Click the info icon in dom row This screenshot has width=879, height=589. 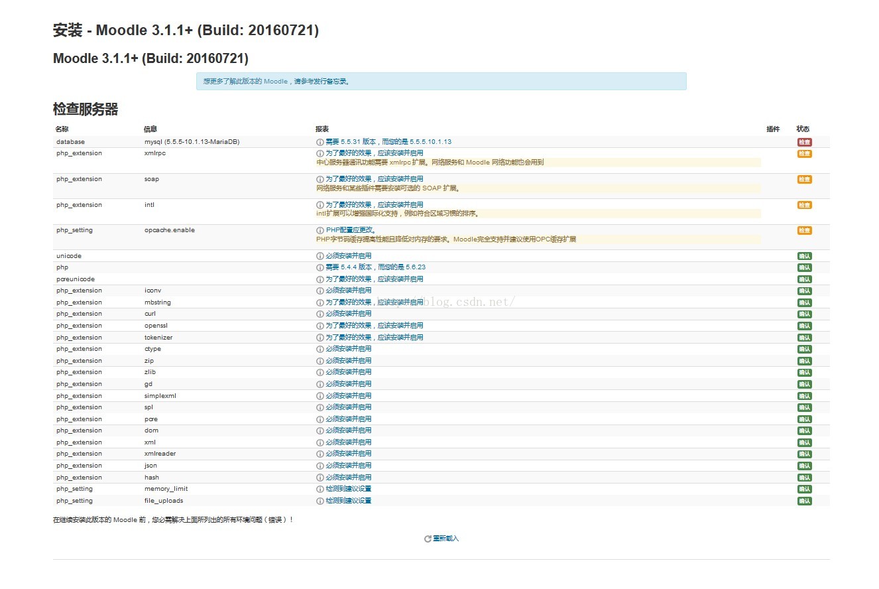coord(320,430)
